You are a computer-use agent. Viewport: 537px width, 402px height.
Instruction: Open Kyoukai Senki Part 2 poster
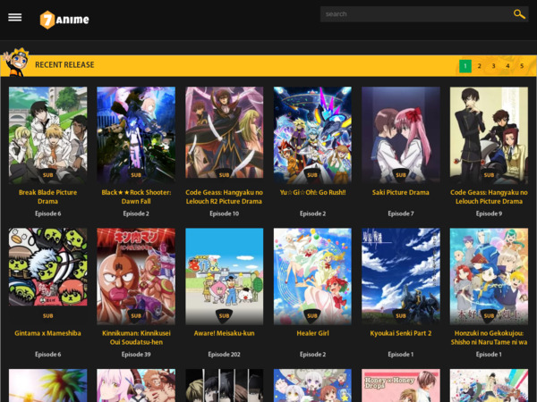point(401,276)
